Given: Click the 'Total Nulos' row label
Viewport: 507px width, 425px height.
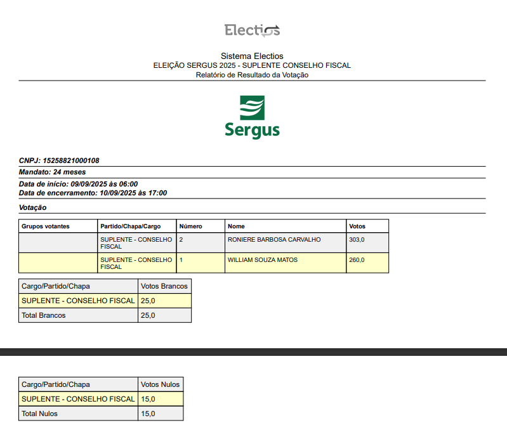Looking at the screenshot, I should tap(39, 414).
